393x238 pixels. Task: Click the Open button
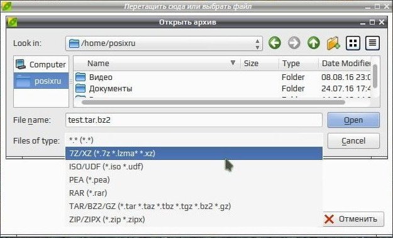coord(353,120)
